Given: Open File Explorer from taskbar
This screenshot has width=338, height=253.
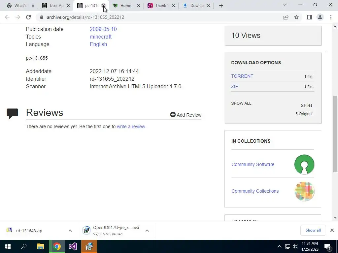Looking at the screenshot, I should (x=40, y=246).
